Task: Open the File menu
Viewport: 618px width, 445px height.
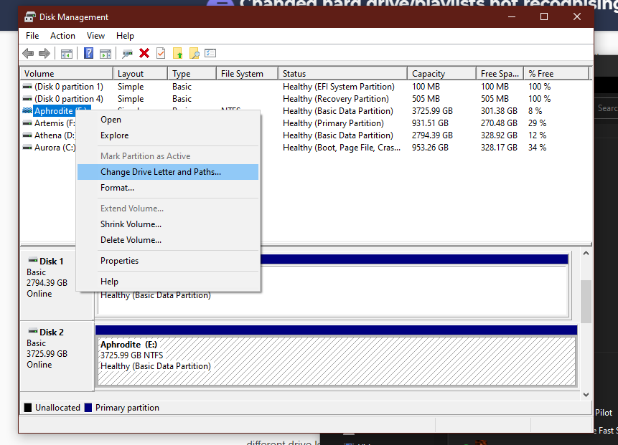Action: (32, 36)
